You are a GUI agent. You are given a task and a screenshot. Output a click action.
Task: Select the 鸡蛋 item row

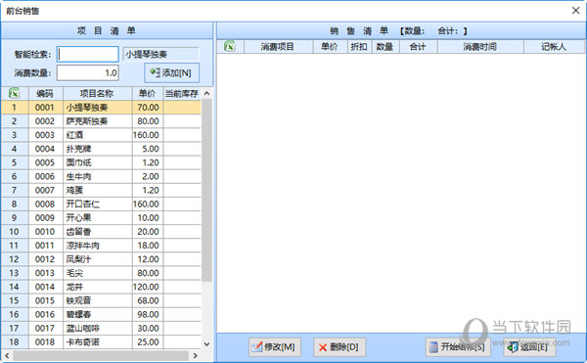point(101,190)
